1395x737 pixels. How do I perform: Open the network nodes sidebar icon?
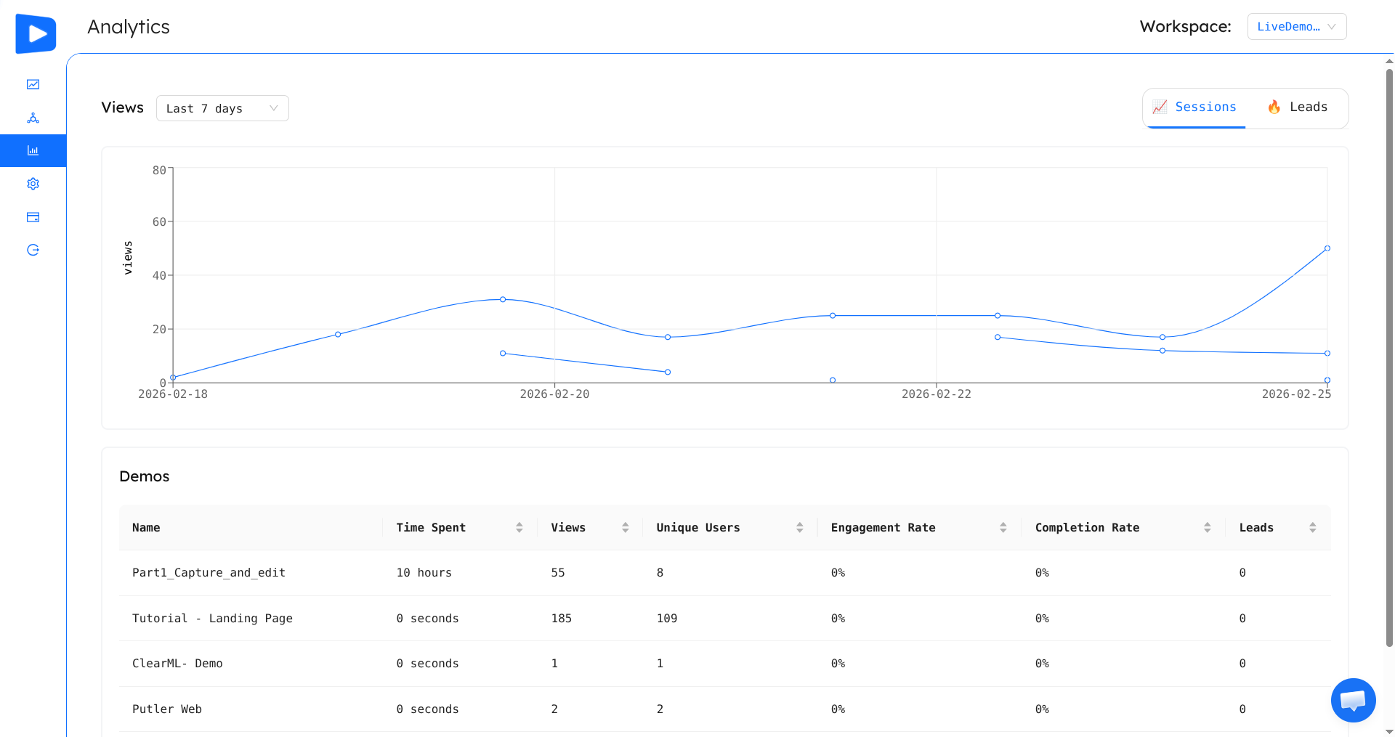point(33,118)
